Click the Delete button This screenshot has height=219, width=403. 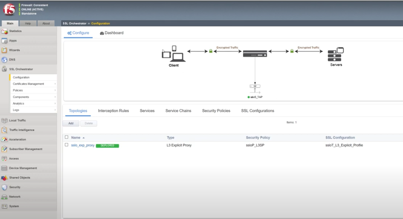tap(89, 123)
